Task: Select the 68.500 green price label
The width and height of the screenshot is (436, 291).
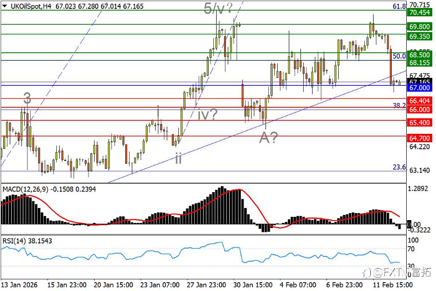Action: click(x=420, y=55)
